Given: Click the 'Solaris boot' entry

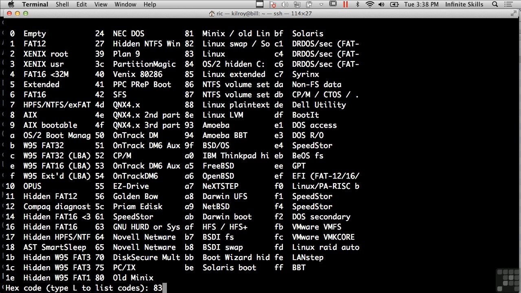Looking at the screenshot, I should click(229, 268).
